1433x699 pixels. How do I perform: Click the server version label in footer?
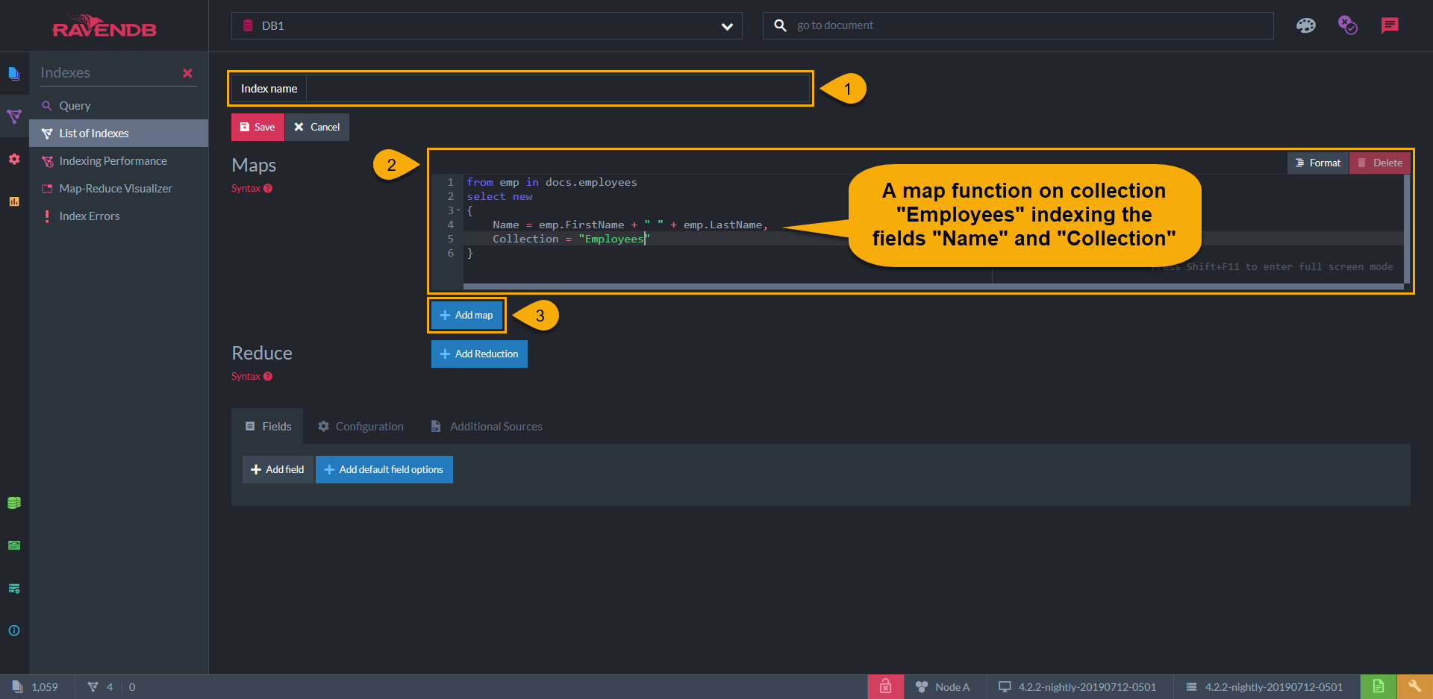[x=1264, y=686]
